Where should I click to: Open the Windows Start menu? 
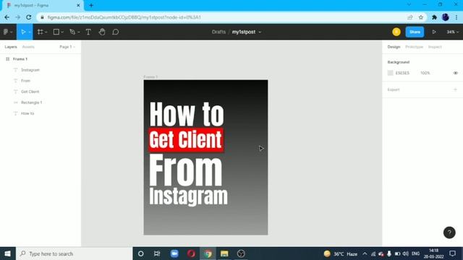tap(8, 253)
